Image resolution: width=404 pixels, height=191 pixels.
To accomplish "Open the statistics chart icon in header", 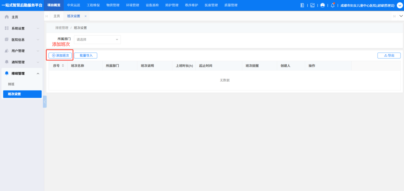I will 312,5.
